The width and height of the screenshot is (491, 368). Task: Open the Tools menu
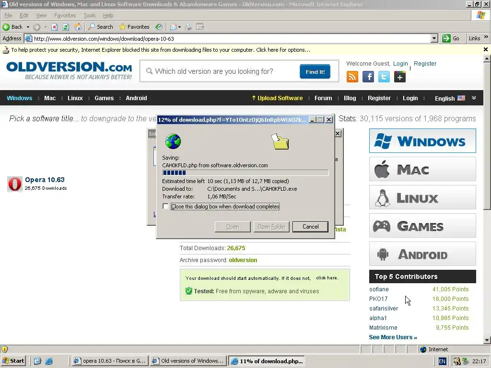[90, 15]
